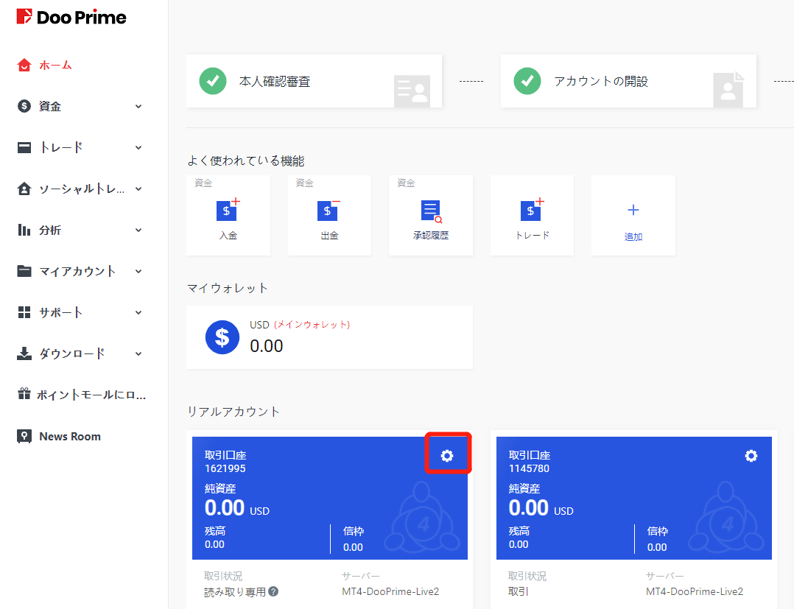Image resolution: width=794 pixels, height=609 pixels.
Task: Click the ソーシャルトレ... sidebar icon
Action: [24, 189]
